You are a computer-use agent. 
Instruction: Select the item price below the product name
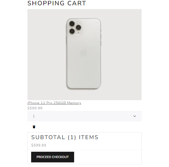pyautogui.click(x=35, y=108)
